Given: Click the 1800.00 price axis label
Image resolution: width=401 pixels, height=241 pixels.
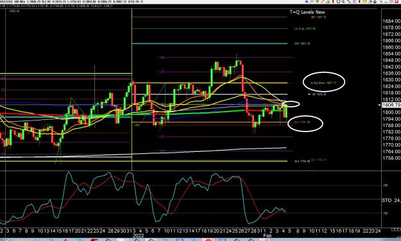Looking at the screenshot, I should pos(391,112).
